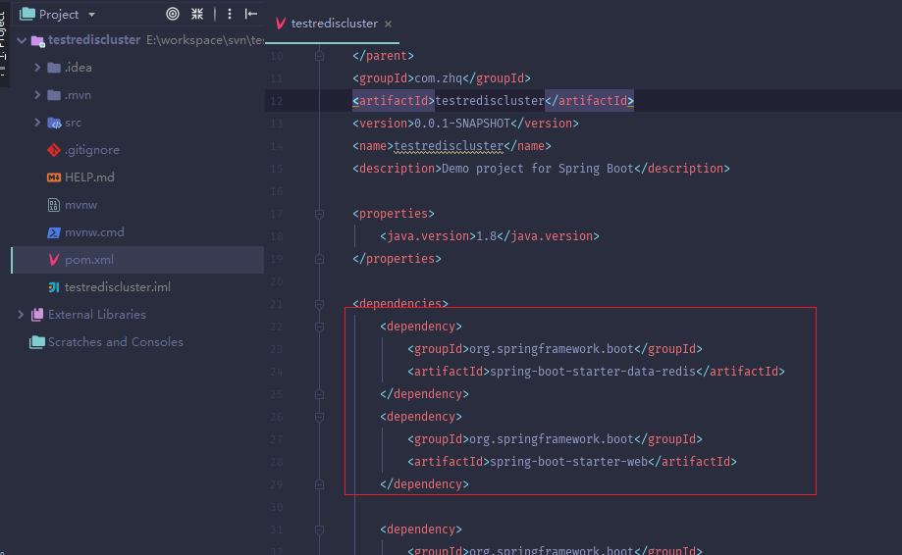Screen dimensions: 902x555
Task: Select the mvnw file
Action: [80, 205]
